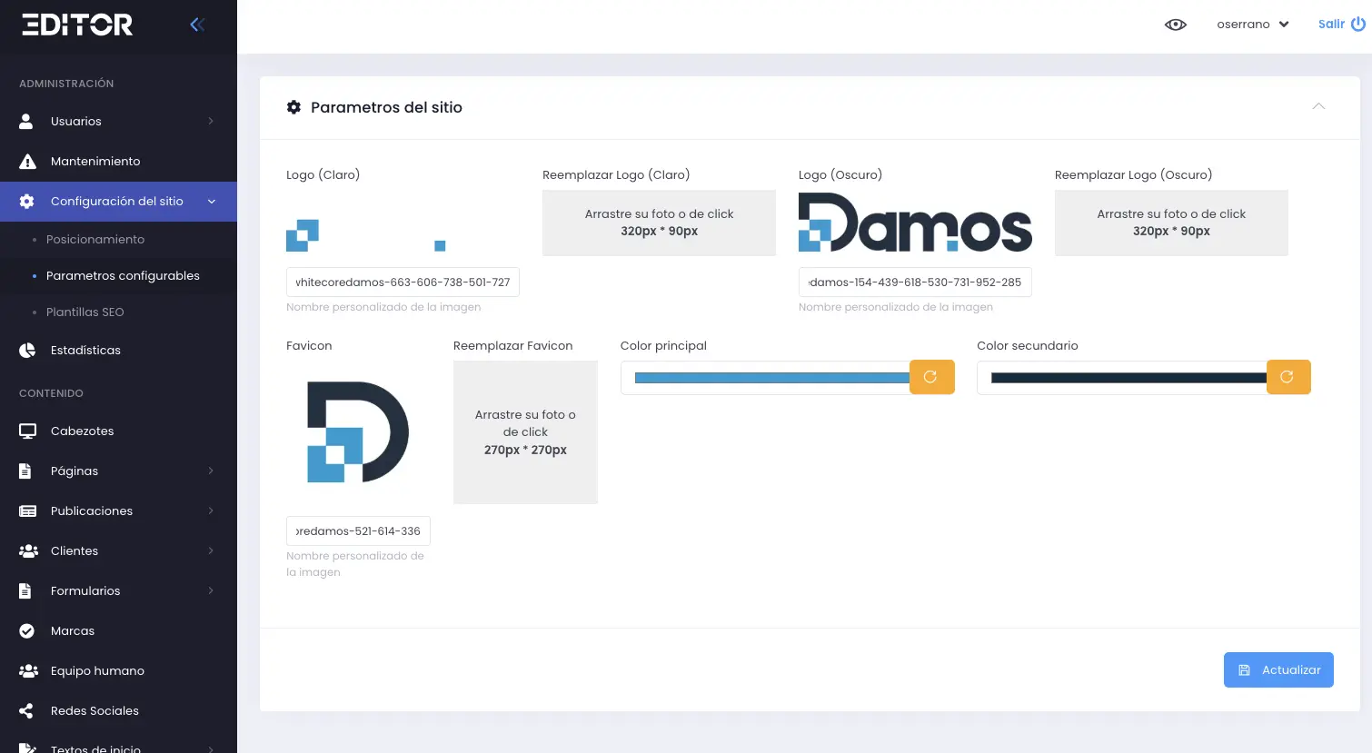The image size is (1372, 753).
Task: Open the Color principal blue swatch
Action: click(x=771, y=378)
